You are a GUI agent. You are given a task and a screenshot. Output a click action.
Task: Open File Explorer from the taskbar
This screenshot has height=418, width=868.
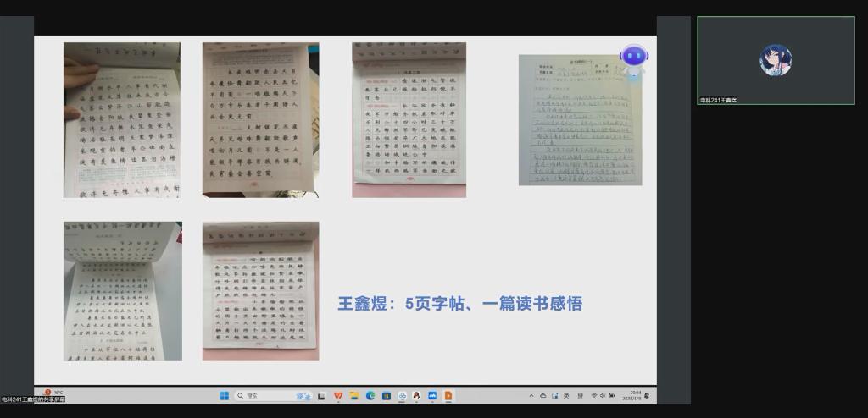(353, 395)
